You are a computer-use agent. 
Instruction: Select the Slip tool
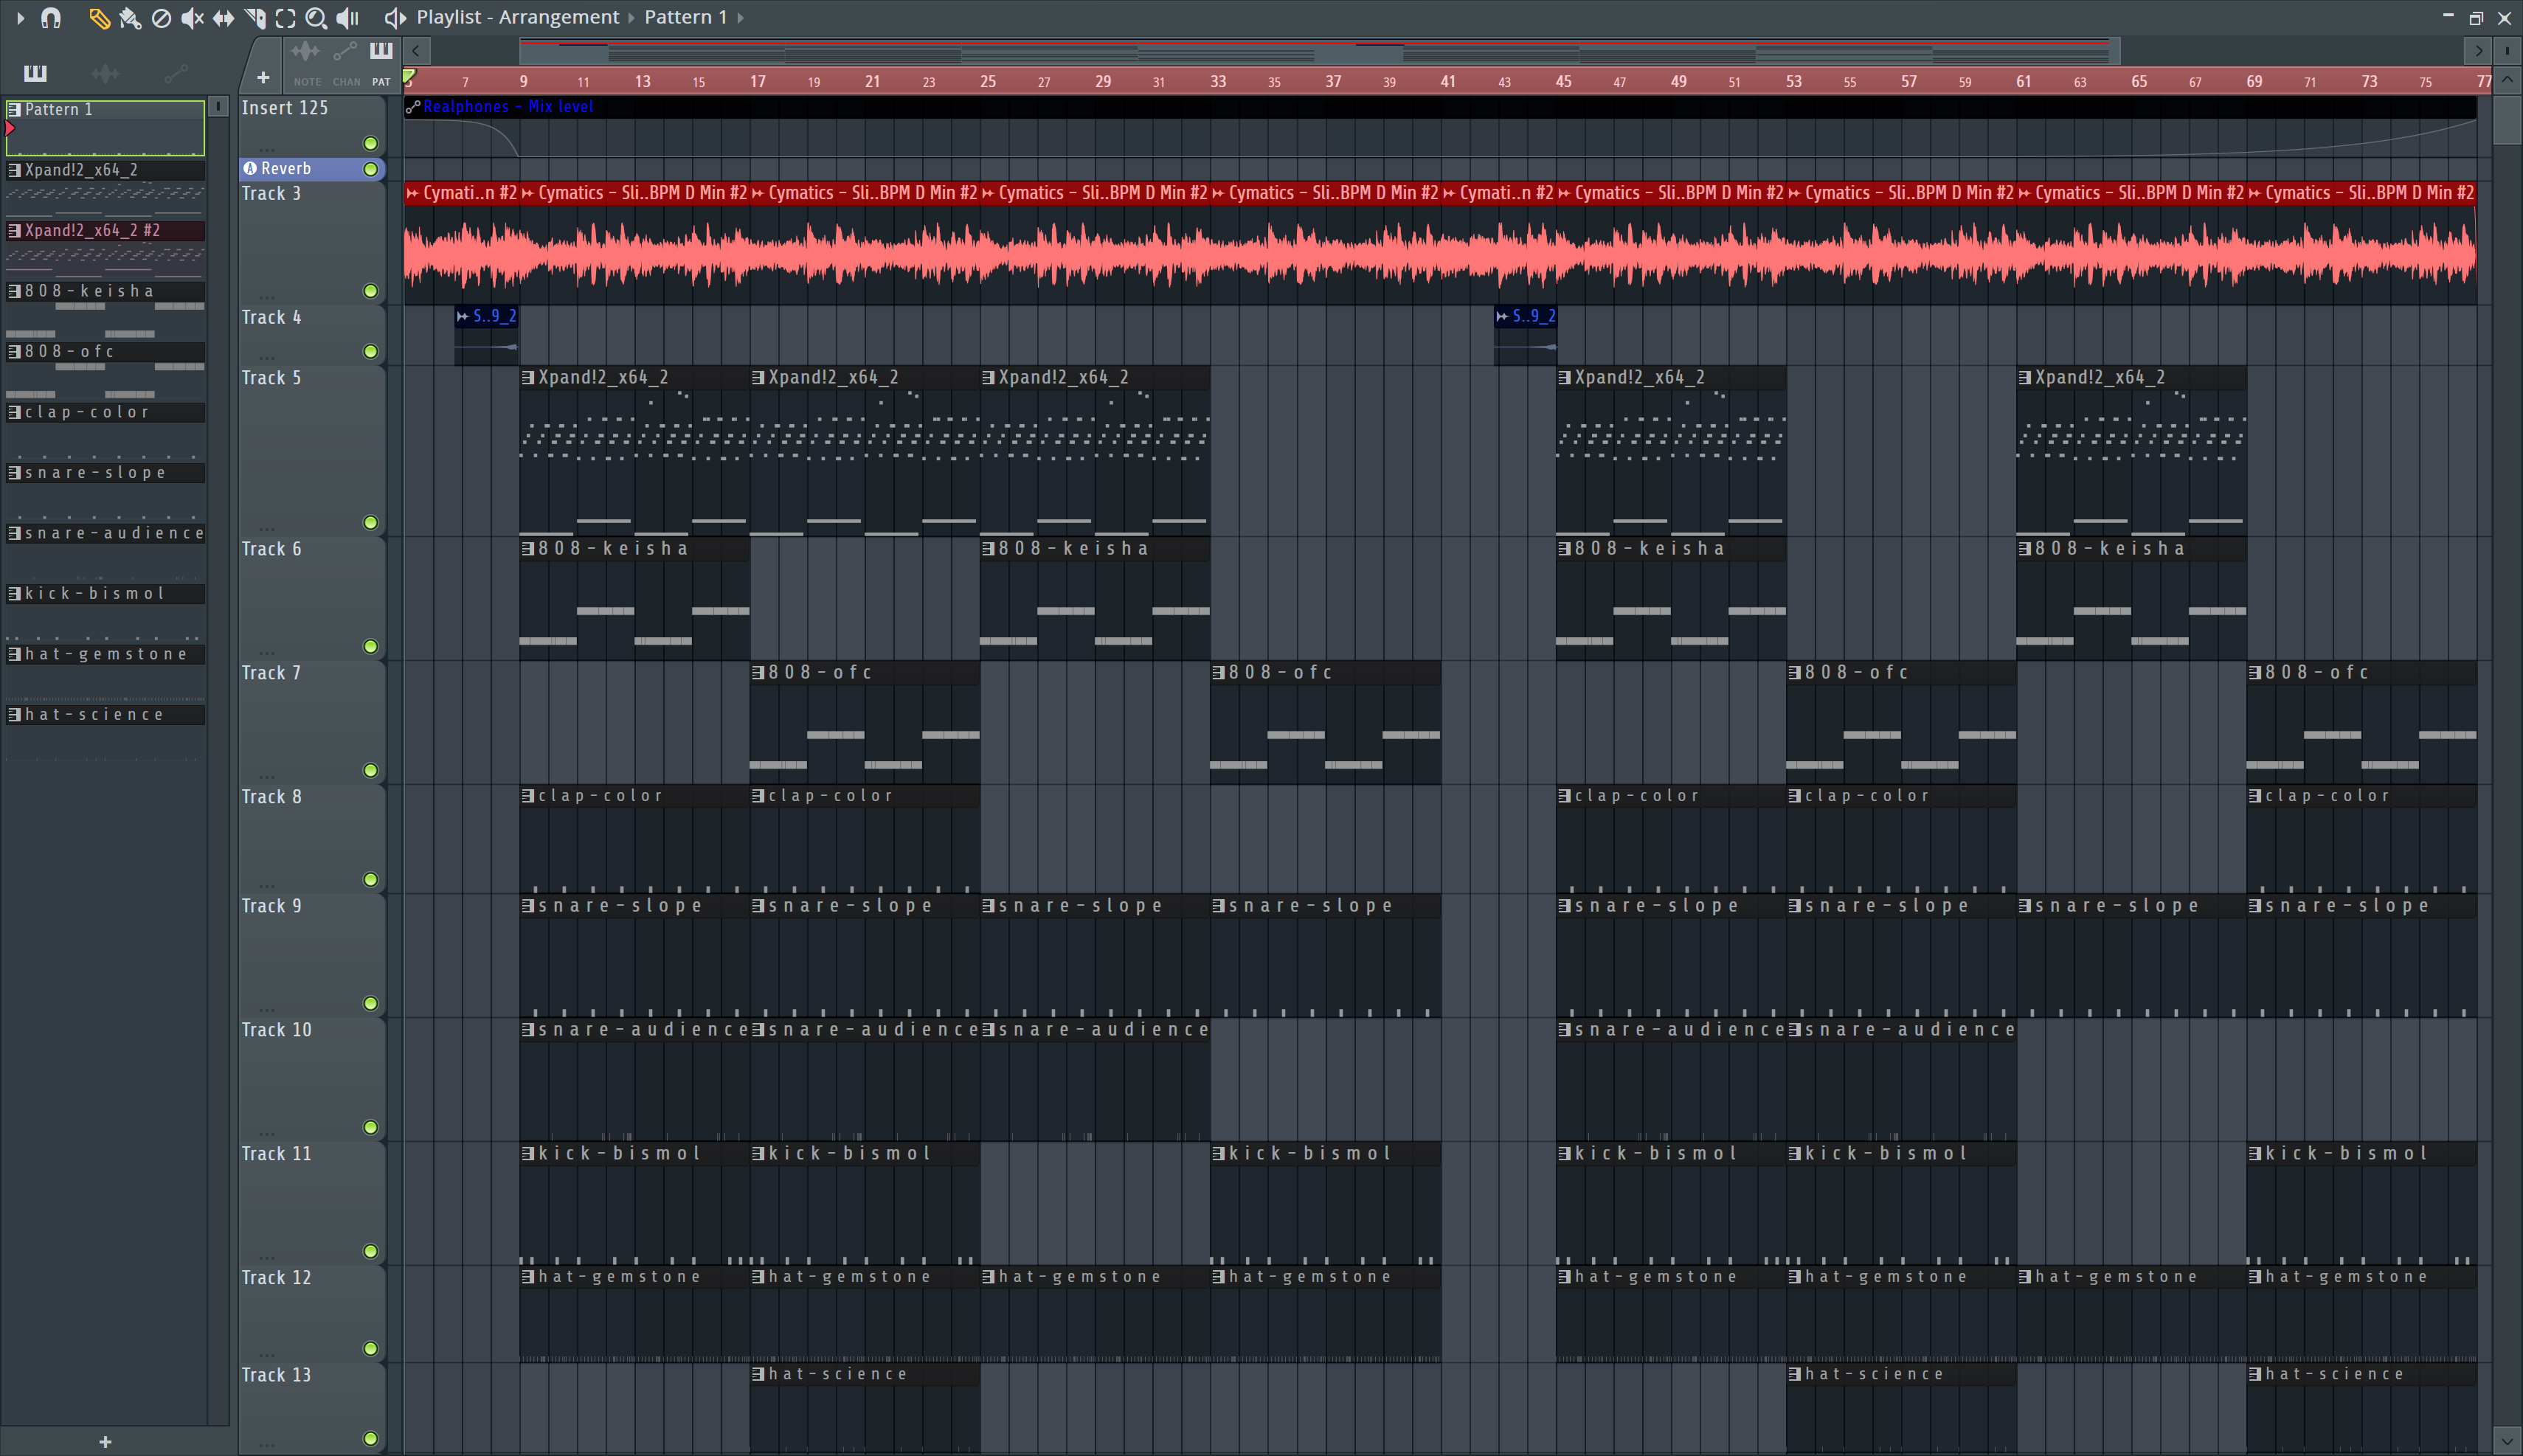[223, 18]
